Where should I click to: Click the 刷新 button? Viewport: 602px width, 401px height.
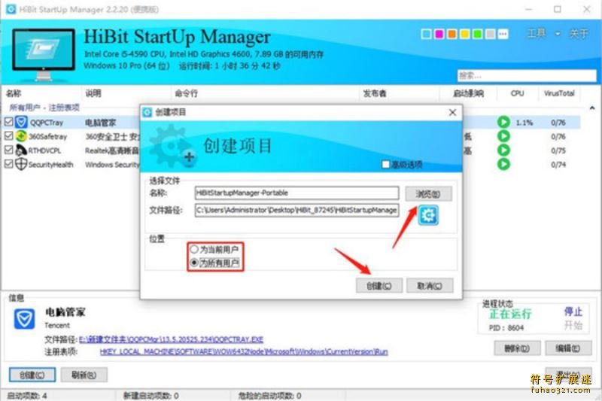[84, 375]
